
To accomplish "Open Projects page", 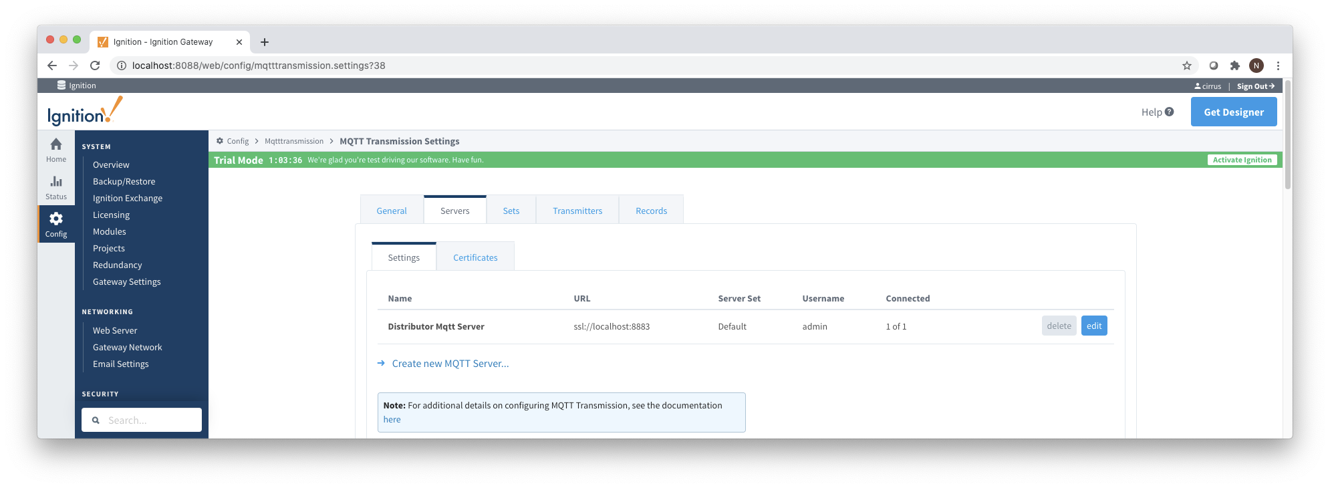I will [x=109, y=248].
